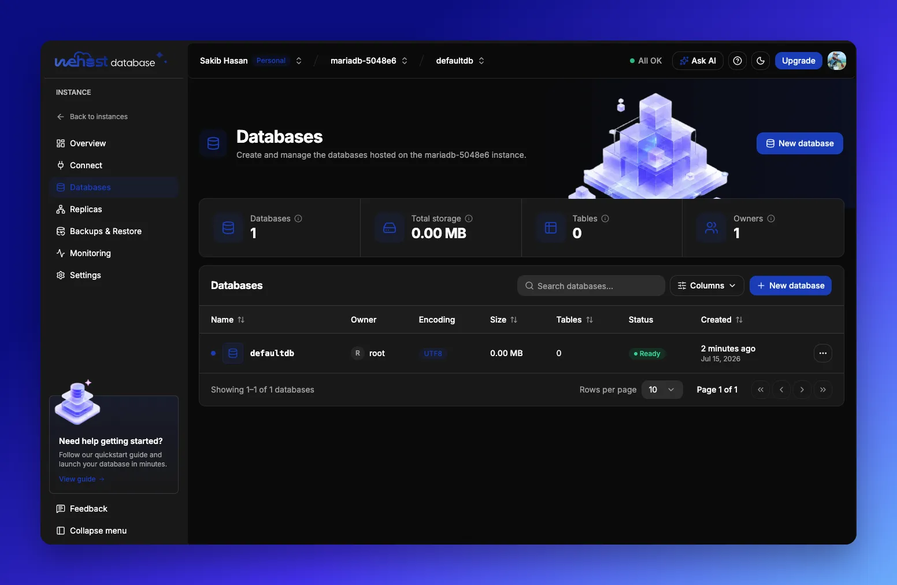
Task: Click the Backups & Restore icon
Action: tap(61, 231)
